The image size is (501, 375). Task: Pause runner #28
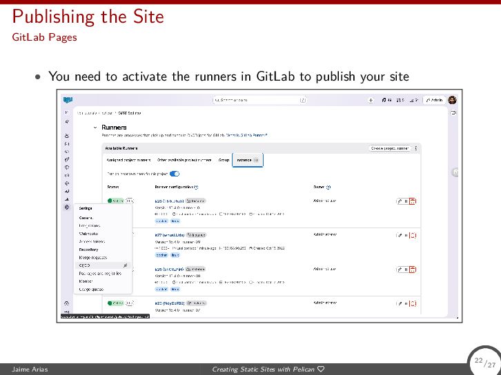[406, 201]
